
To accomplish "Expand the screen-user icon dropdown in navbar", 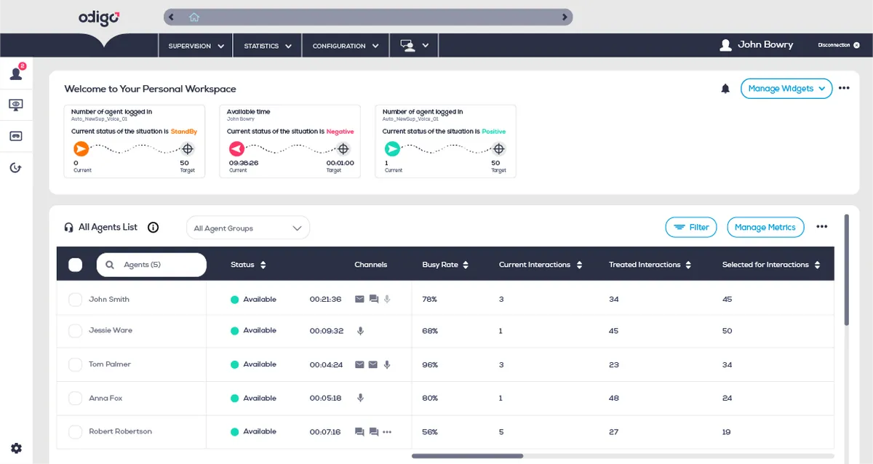I will click(x=413, y=46).
